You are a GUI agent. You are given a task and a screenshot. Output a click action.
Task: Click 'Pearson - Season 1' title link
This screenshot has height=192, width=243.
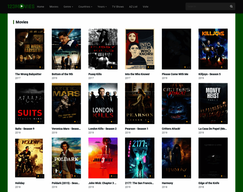tap(137, 129)
